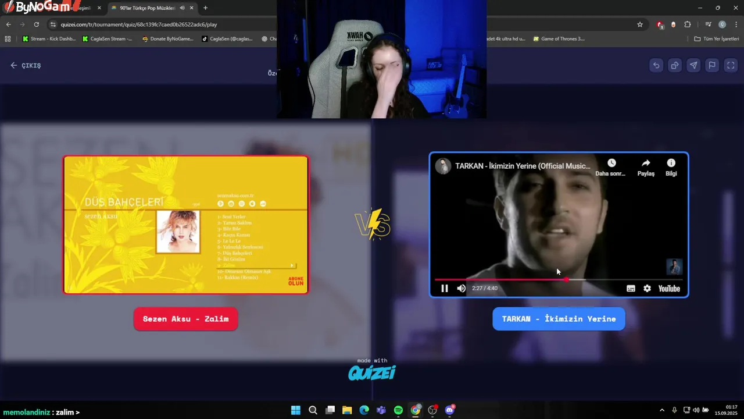Mute the tab audio speaker icon
744x419 pixels.
[x=182, y=8]
